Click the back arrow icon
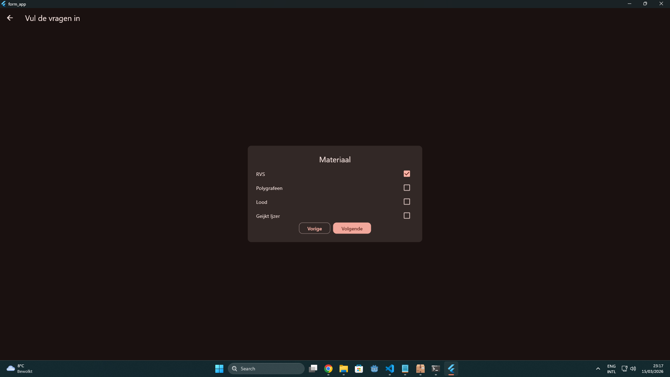This screenshot has height=377, width=670. [10, 18]
